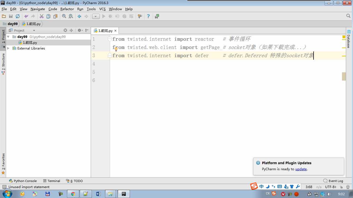Click the Redo arrow in the toolbar
The width and height of the screenshot is (353, 198).
(x=33, y=16)
